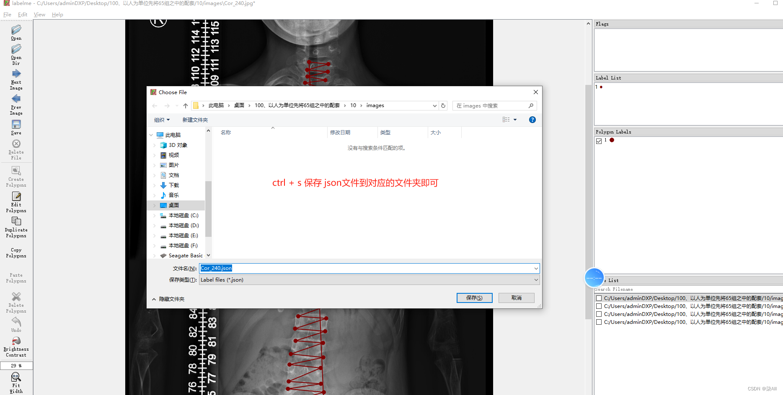The width and height of the screenshot is (783, 395).
Task: Click the Save icon in labelme toolbar
Action: pyautogui.click(x=16, y=124)
